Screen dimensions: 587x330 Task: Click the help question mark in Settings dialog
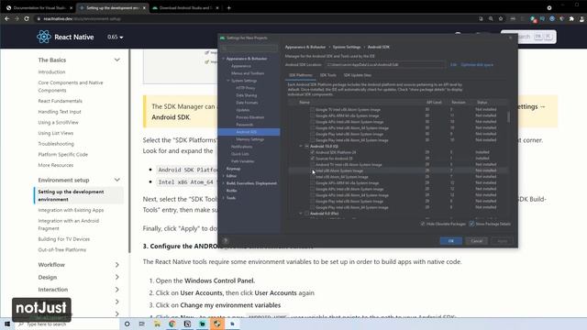(x=226, y=241)
